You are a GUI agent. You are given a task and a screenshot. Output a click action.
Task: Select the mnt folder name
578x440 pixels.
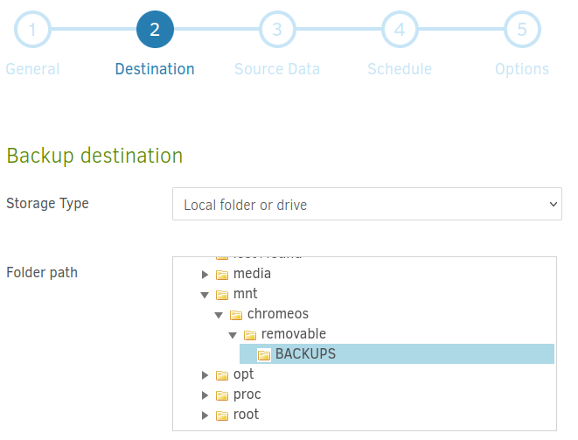click(x=246, y=294)
